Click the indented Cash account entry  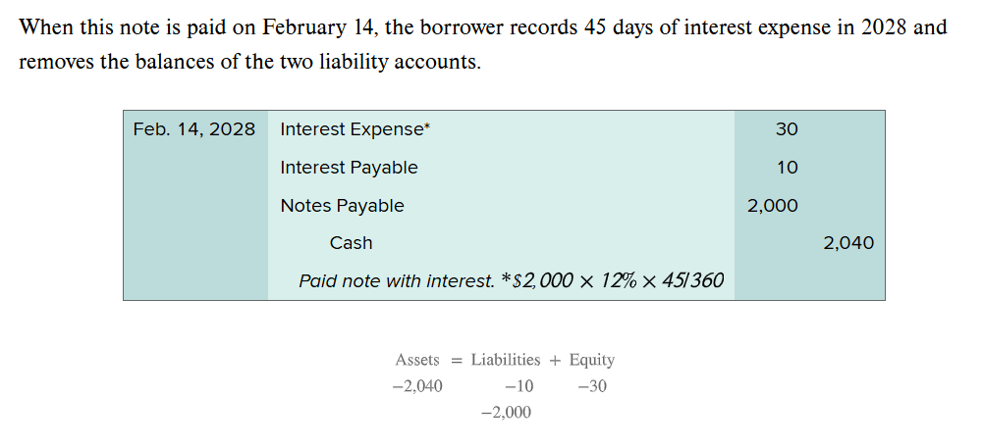351,243
